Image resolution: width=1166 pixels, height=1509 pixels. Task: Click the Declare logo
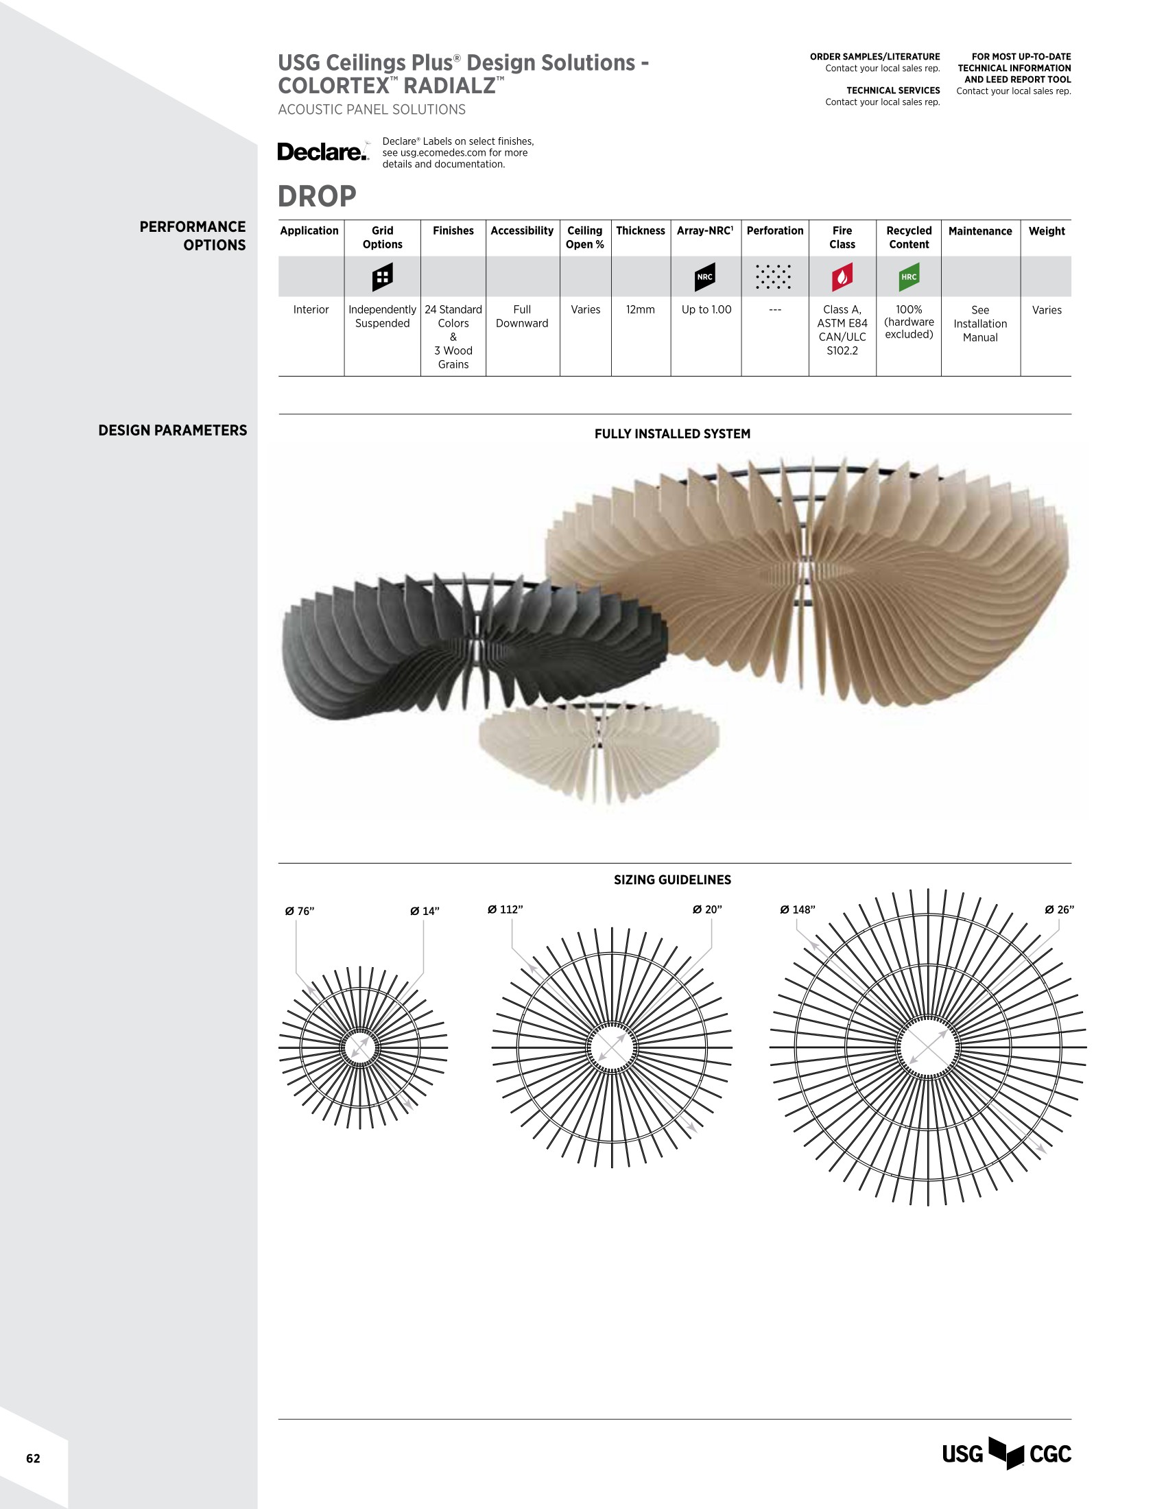[323, 152]
